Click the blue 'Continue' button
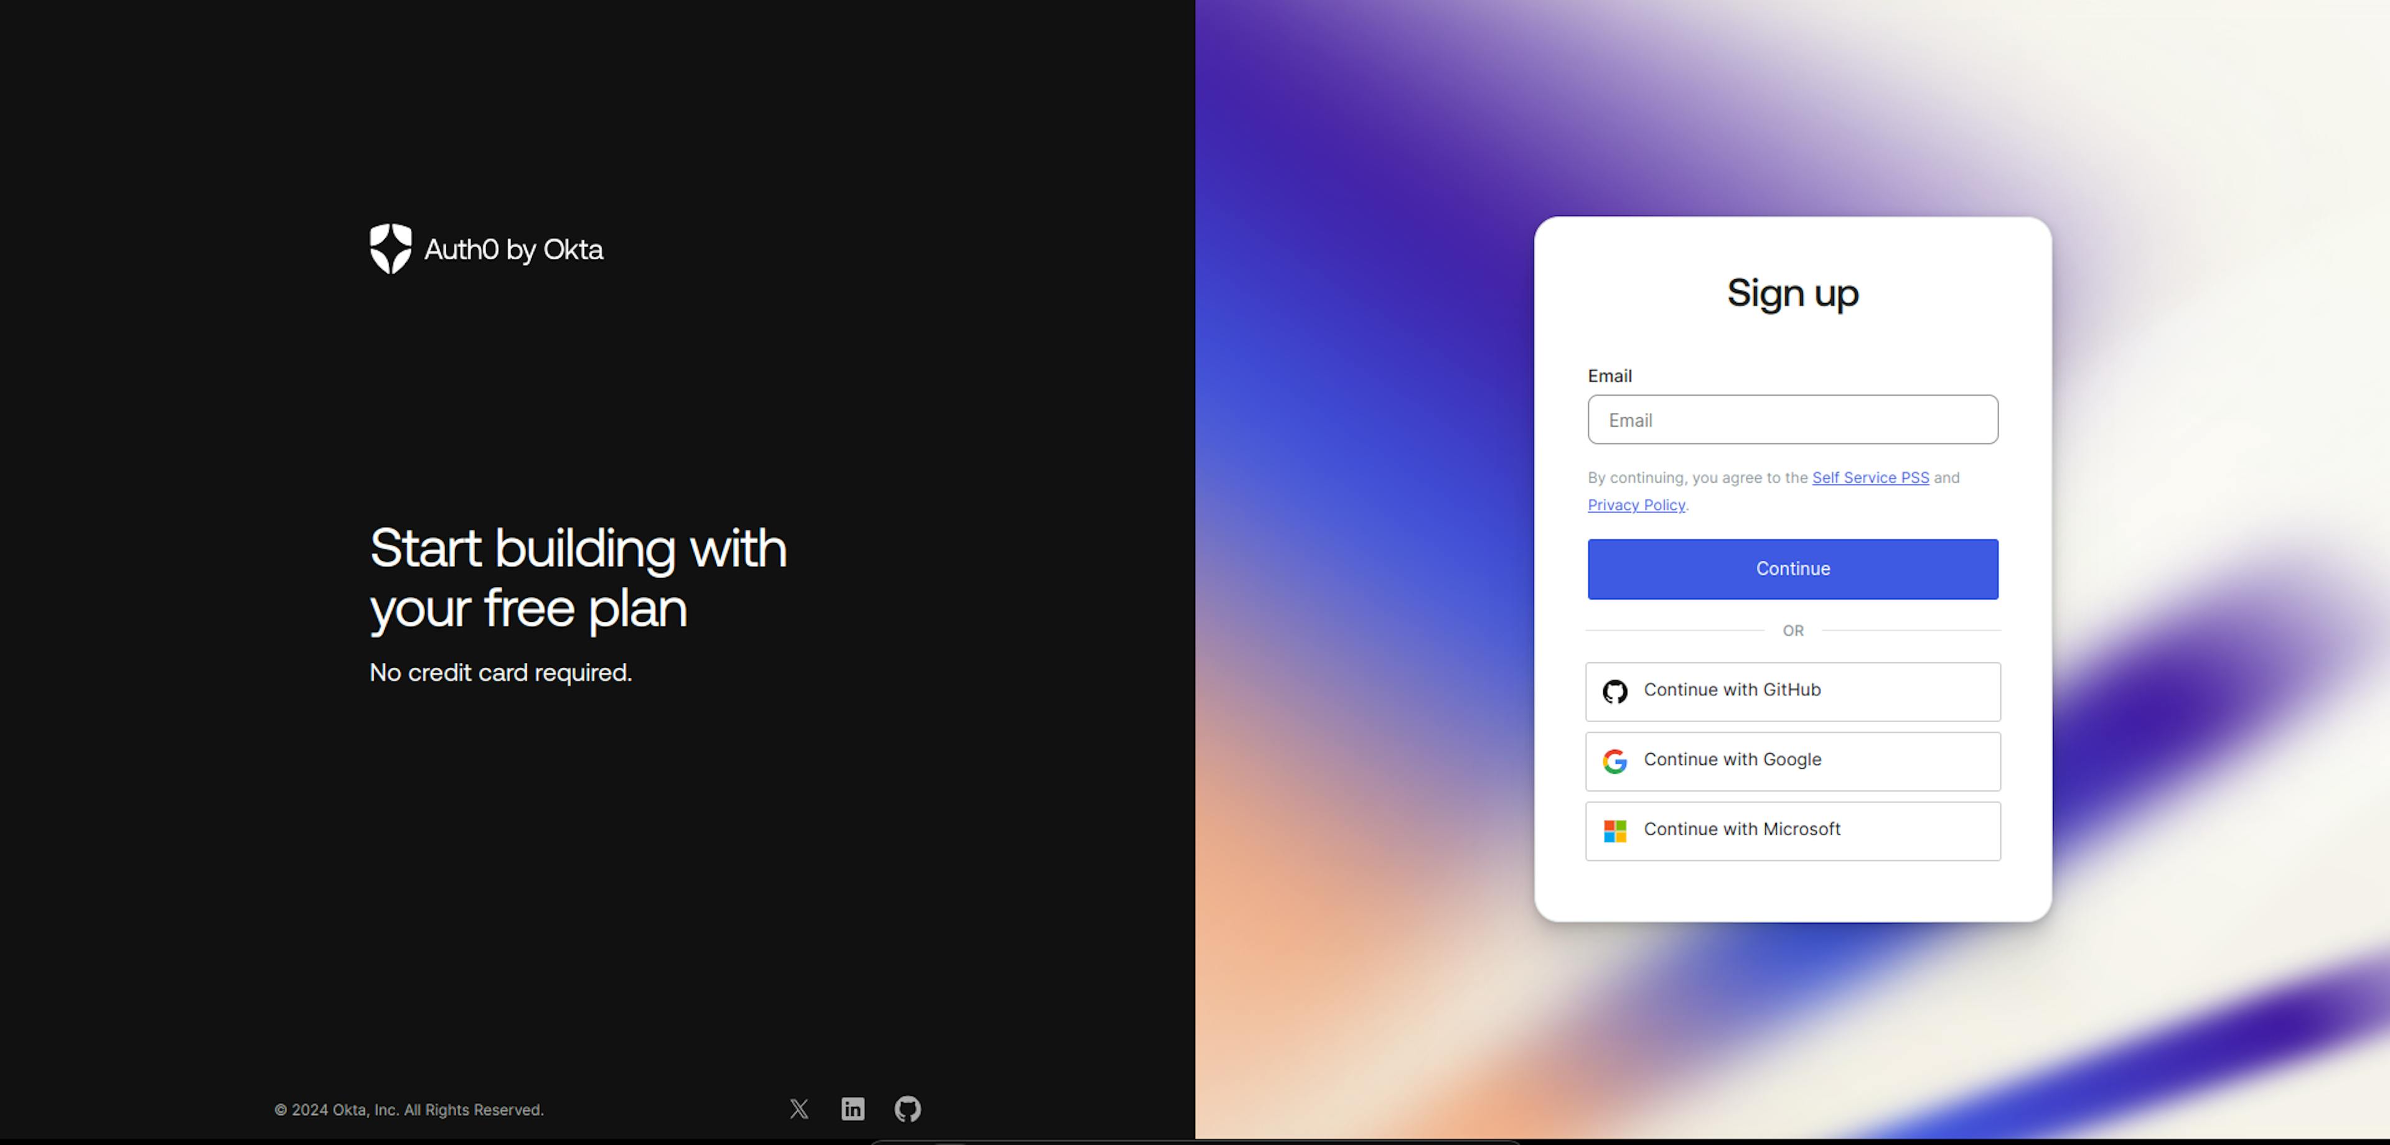This screenshot has height=1145, width=2390. pyautogui.click(x=1792, y=568)
